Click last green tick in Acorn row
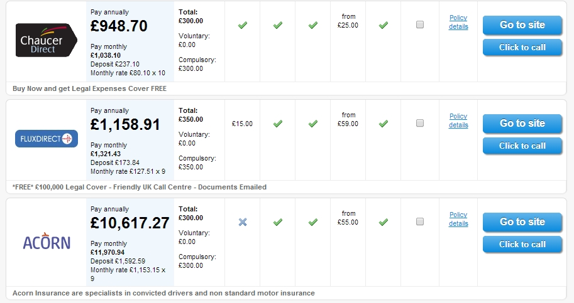This screenshot has height=303, width=574. point(384,222)
